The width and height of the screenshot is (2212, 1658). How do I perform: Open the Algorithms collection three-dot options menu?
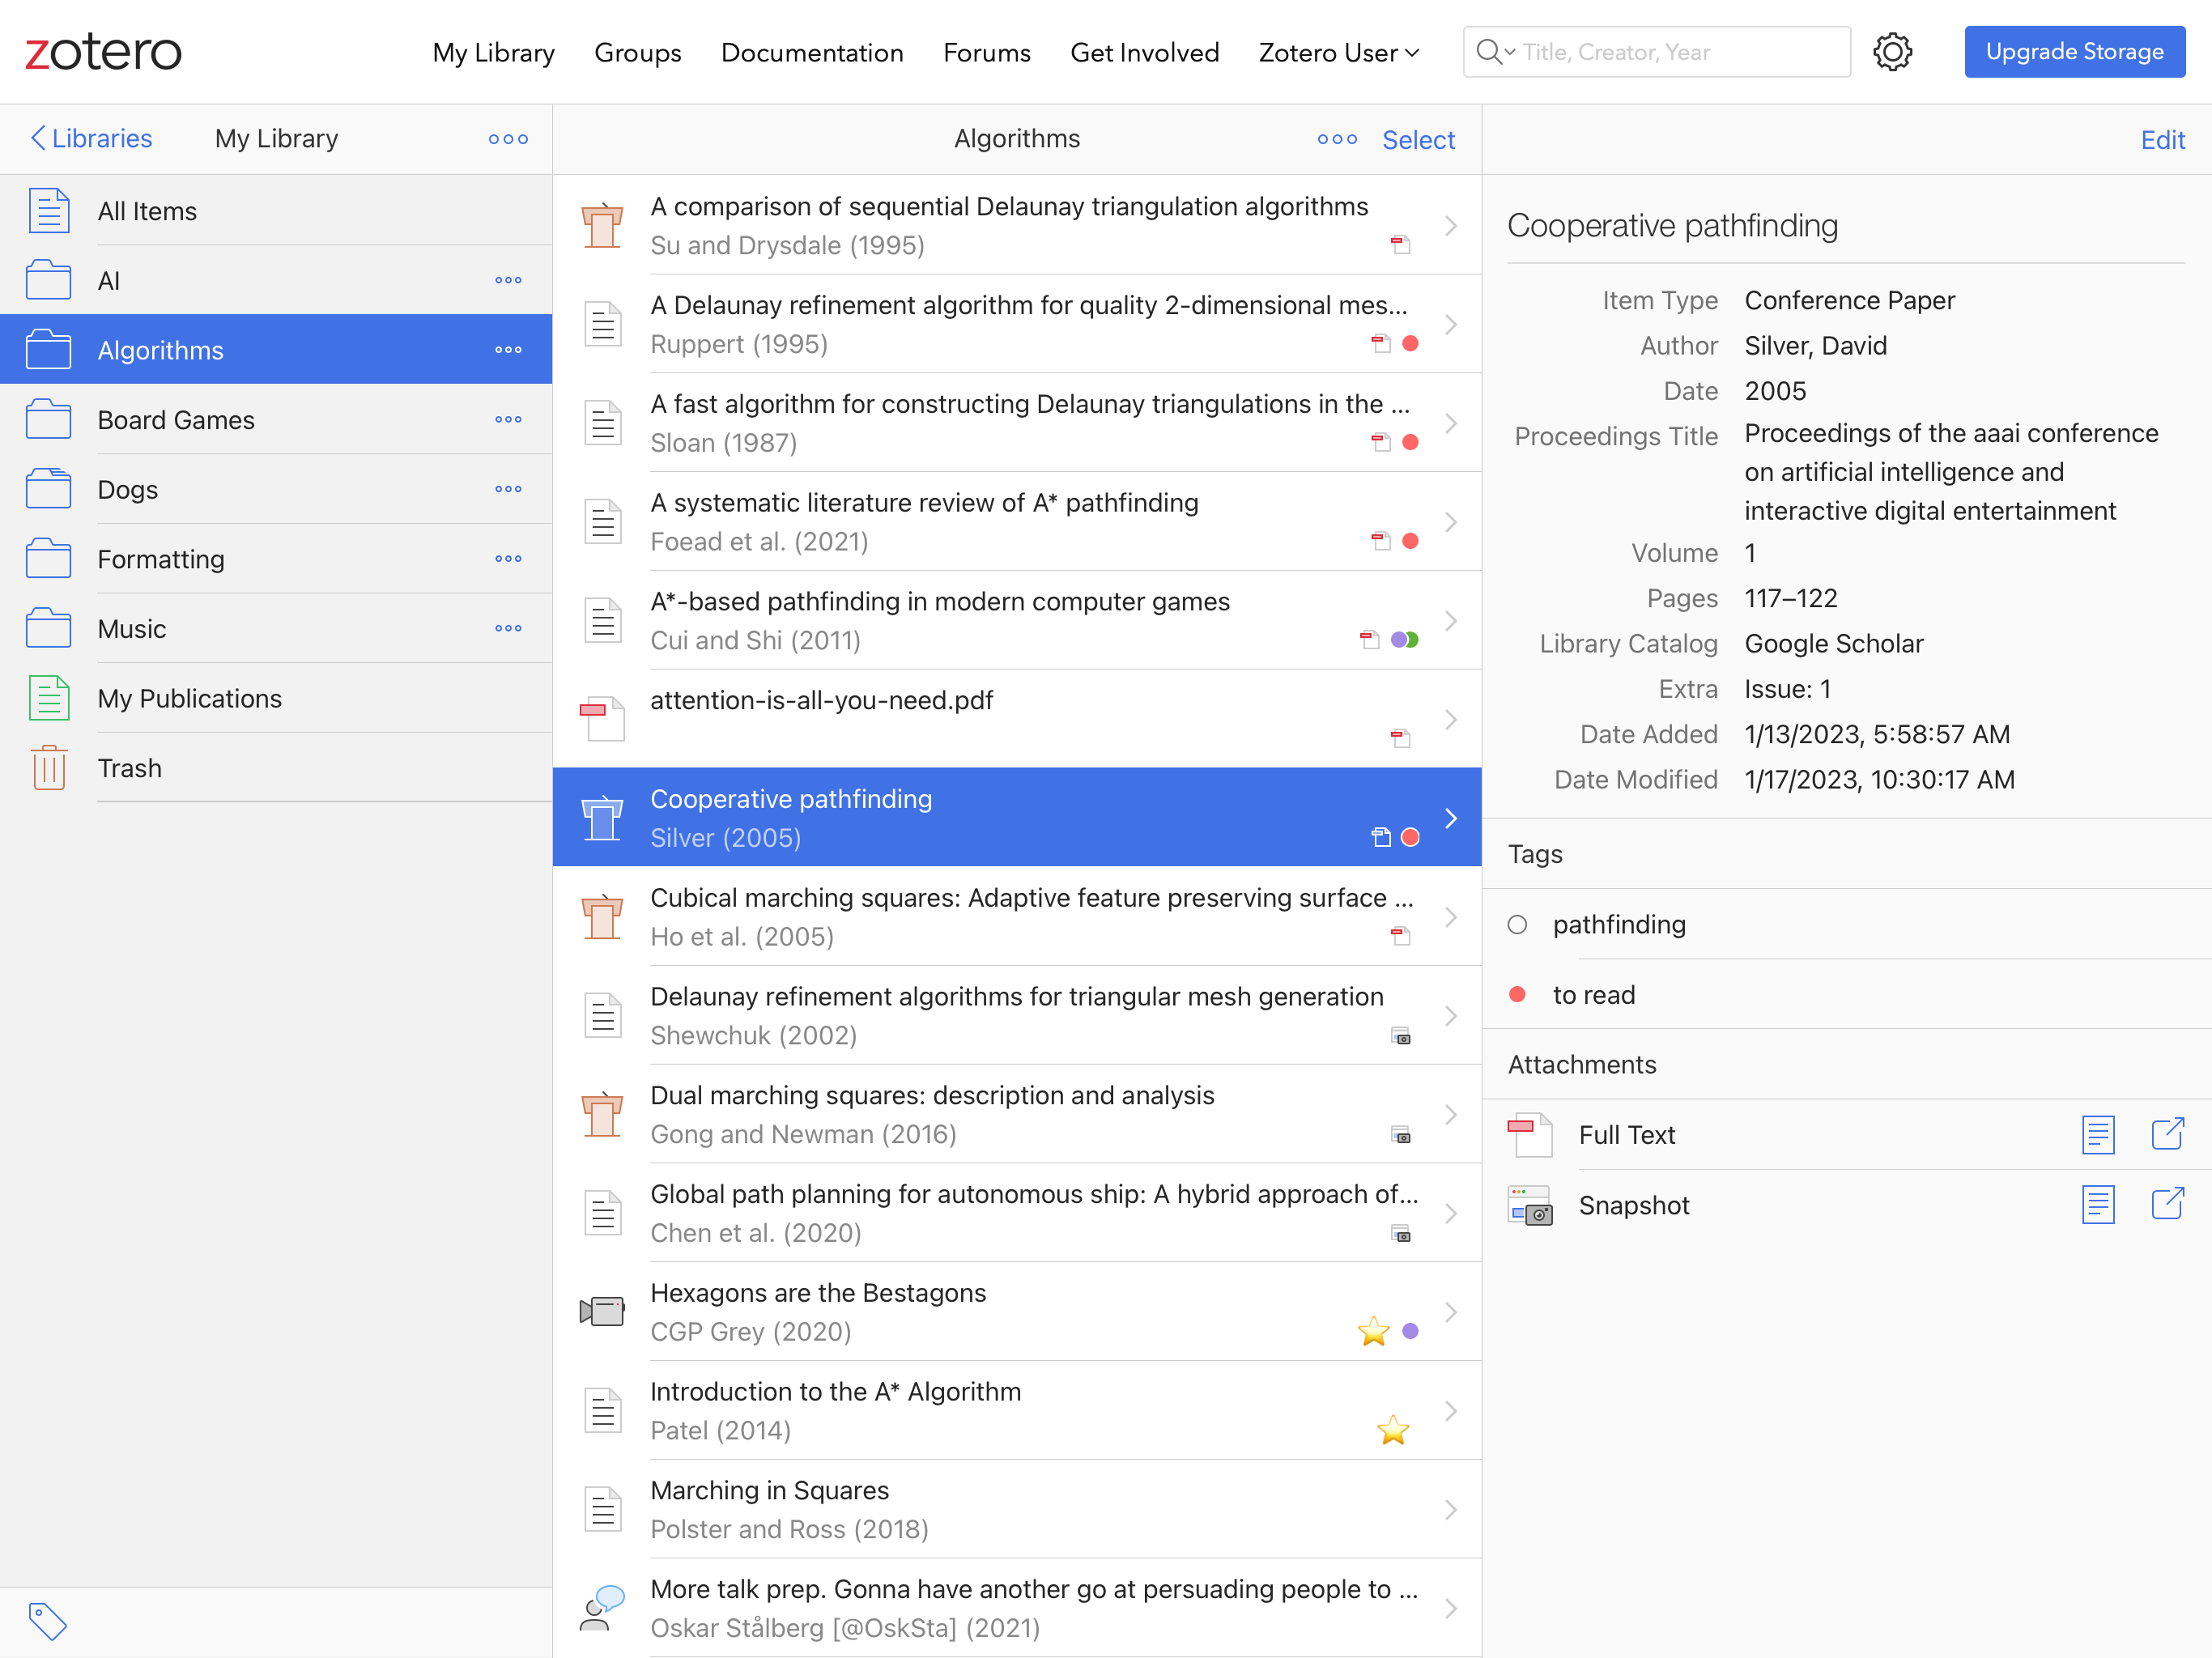coord(508,350)
